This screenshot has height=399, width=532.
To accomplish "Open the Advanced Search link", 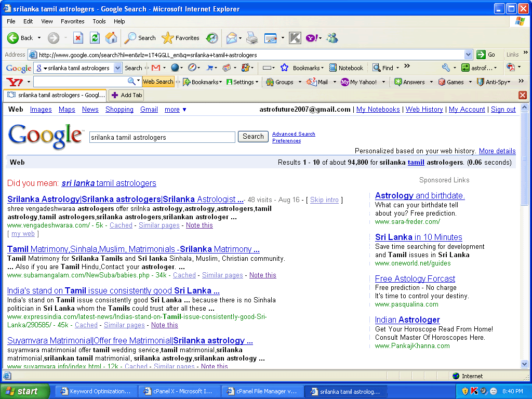I will [x=294, y=134].
